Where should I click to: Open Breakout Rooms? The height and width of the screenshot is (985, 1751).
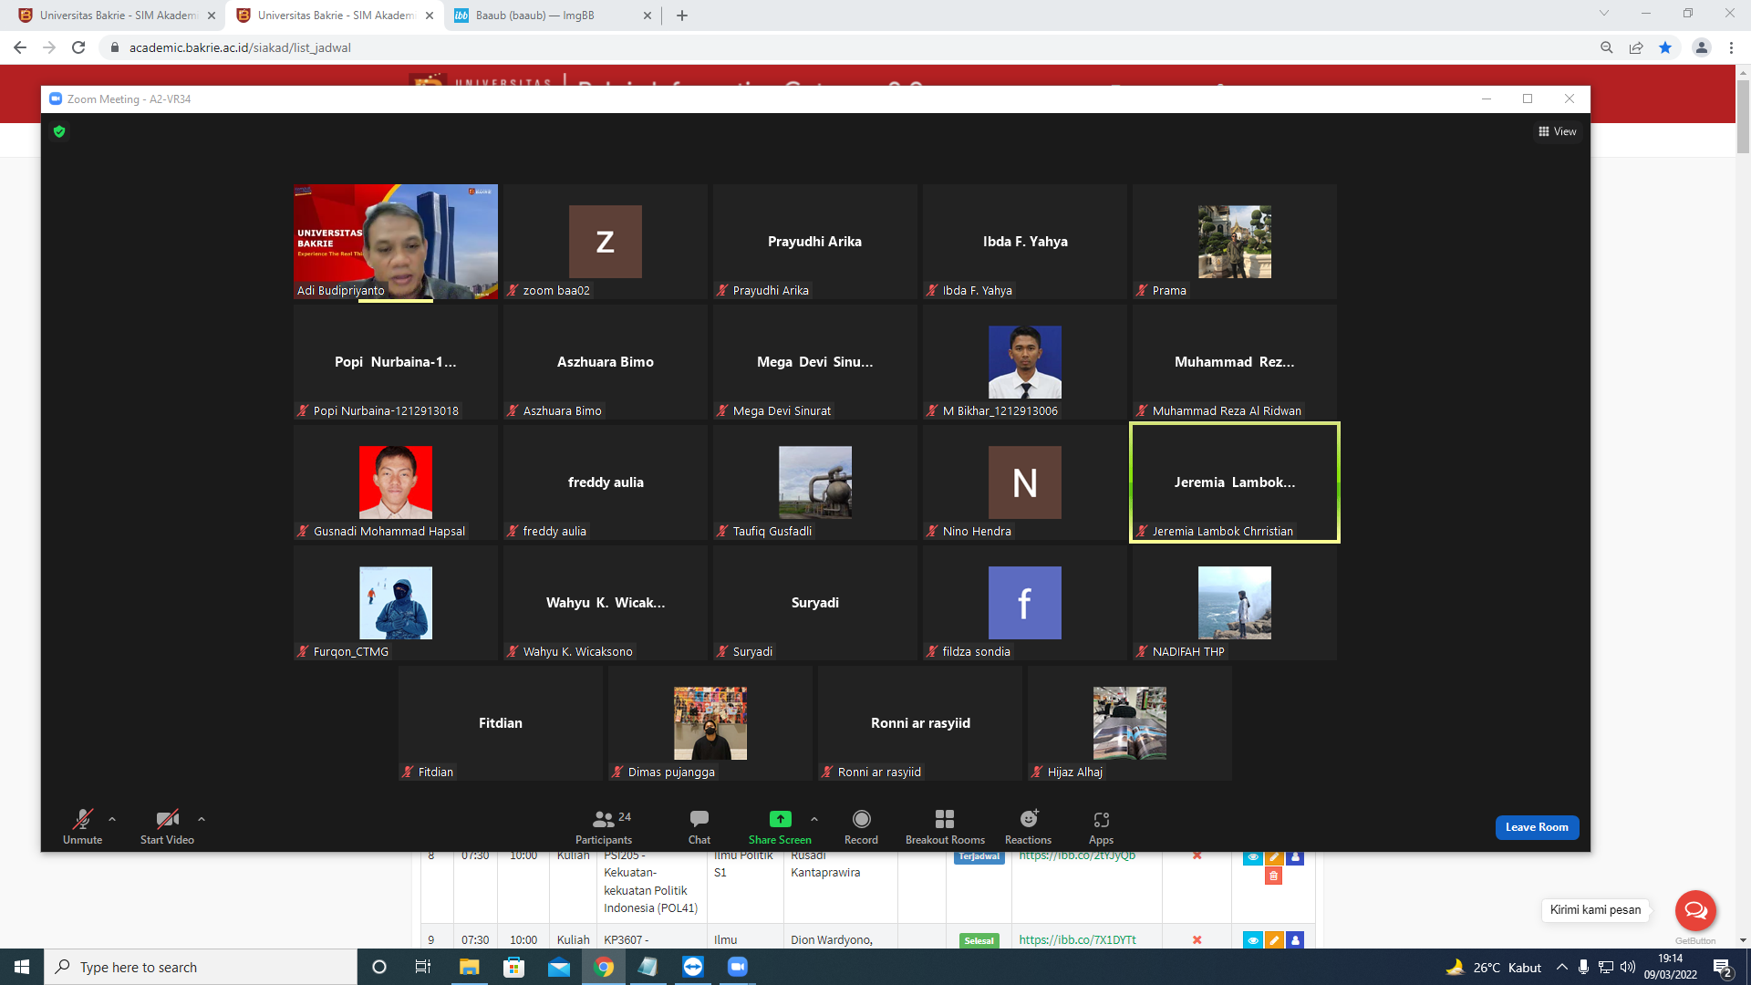point(945,826)
